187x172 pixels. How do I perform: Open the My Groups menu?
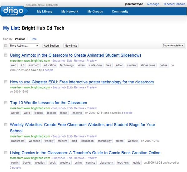pos(95,12)
